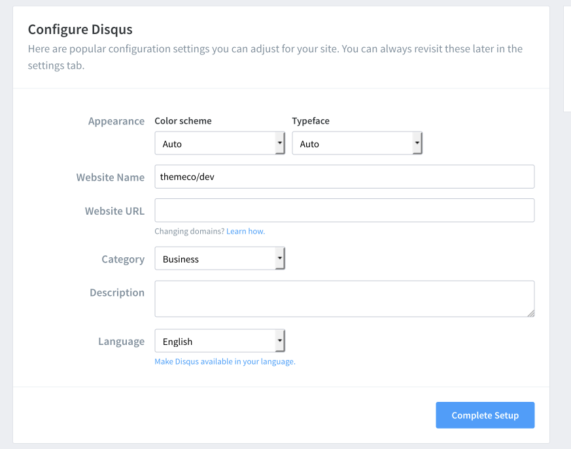The image size is (571, 449).
Task: Open the "Learn how." link
Action: [245, 232]
